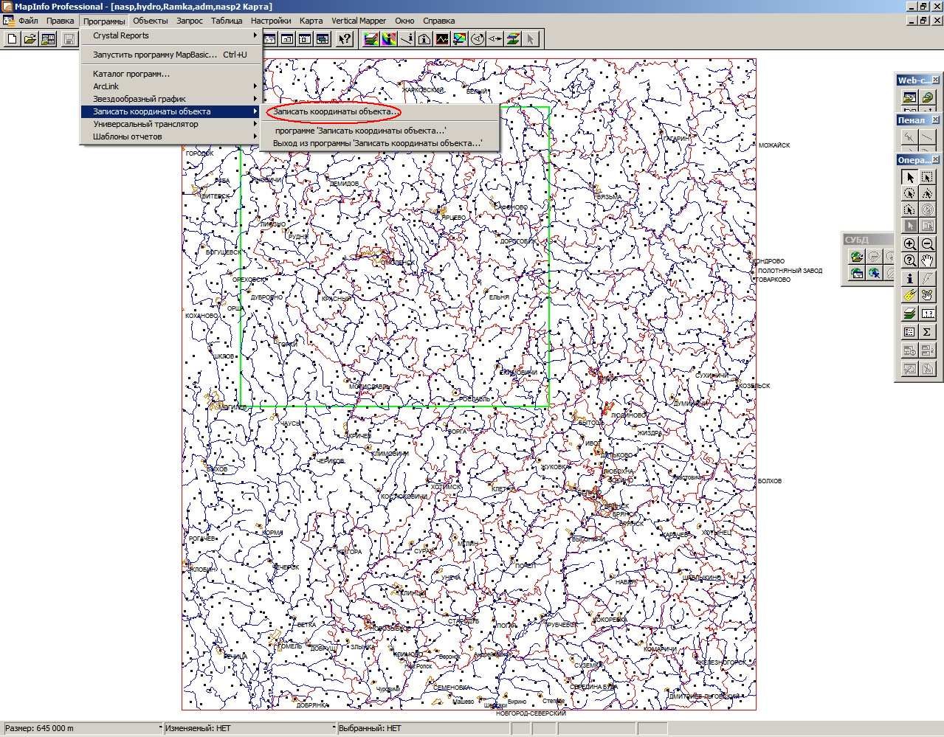Open the Карта menu
This screenshot has width=944, height=737.
pyautogui.click(x=311, y=21)
